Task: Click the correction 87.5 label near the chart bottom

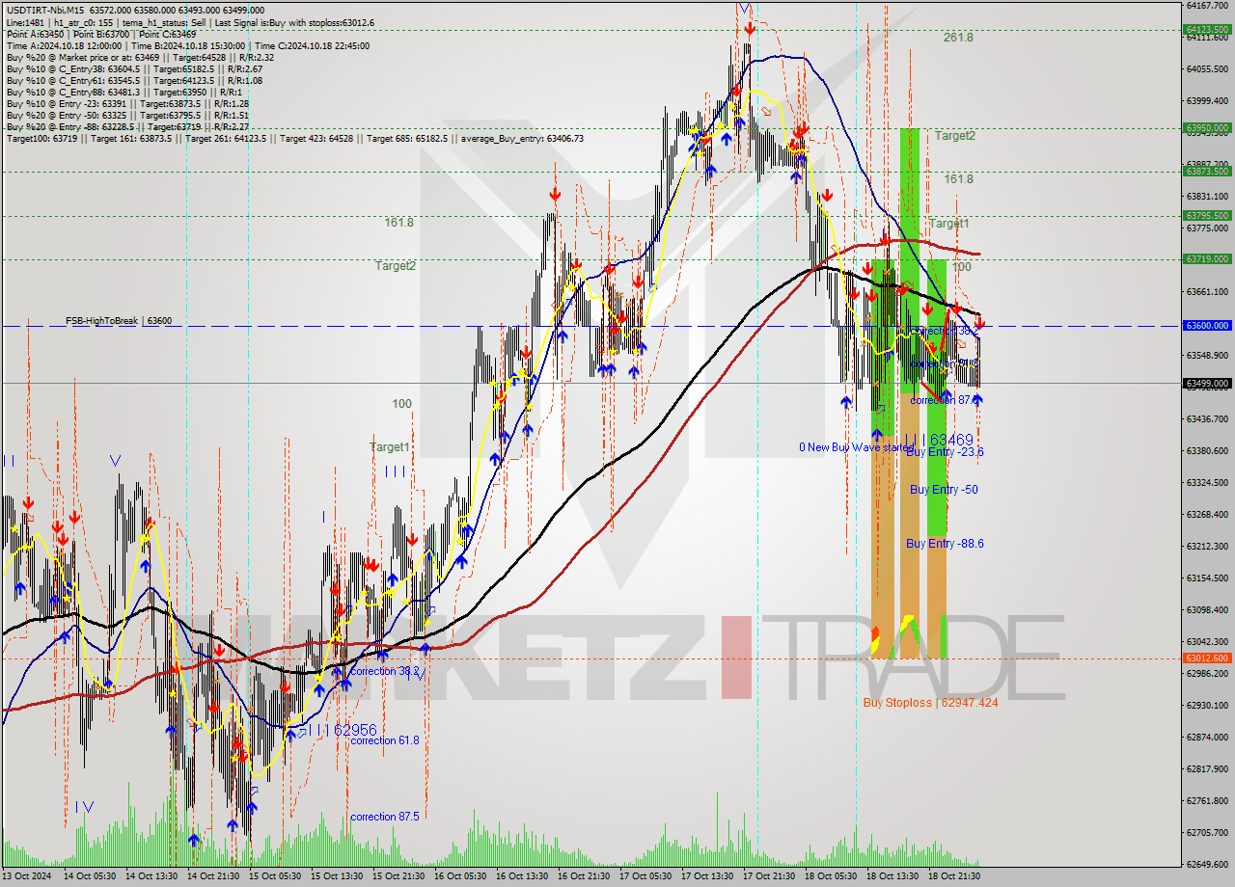Action: [x=384, y=817]
